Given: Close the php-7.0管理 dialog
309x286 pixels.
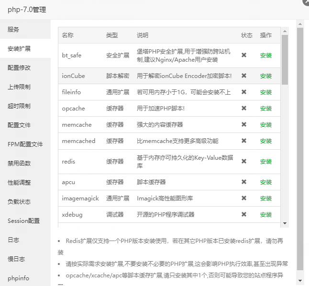Looking at the screenshot, I should 306,2.
